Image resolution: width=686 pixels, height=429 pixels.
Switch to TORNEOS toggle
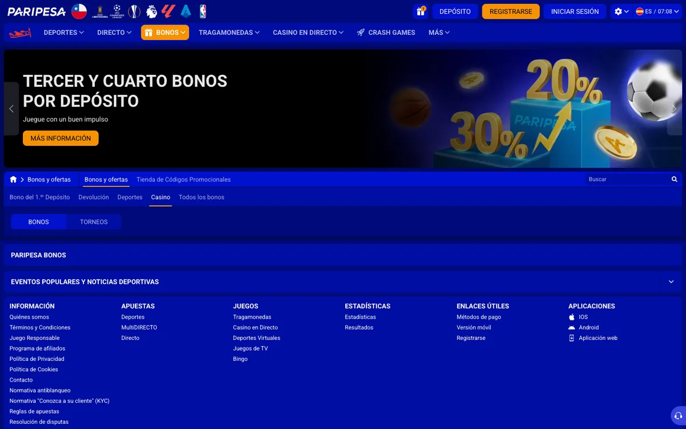(x=94, y=222)
